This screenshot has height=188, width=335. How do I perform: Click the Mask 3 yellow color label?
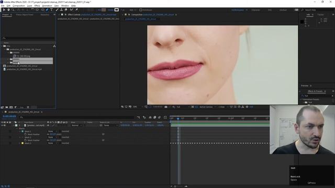tap(23, 143)
